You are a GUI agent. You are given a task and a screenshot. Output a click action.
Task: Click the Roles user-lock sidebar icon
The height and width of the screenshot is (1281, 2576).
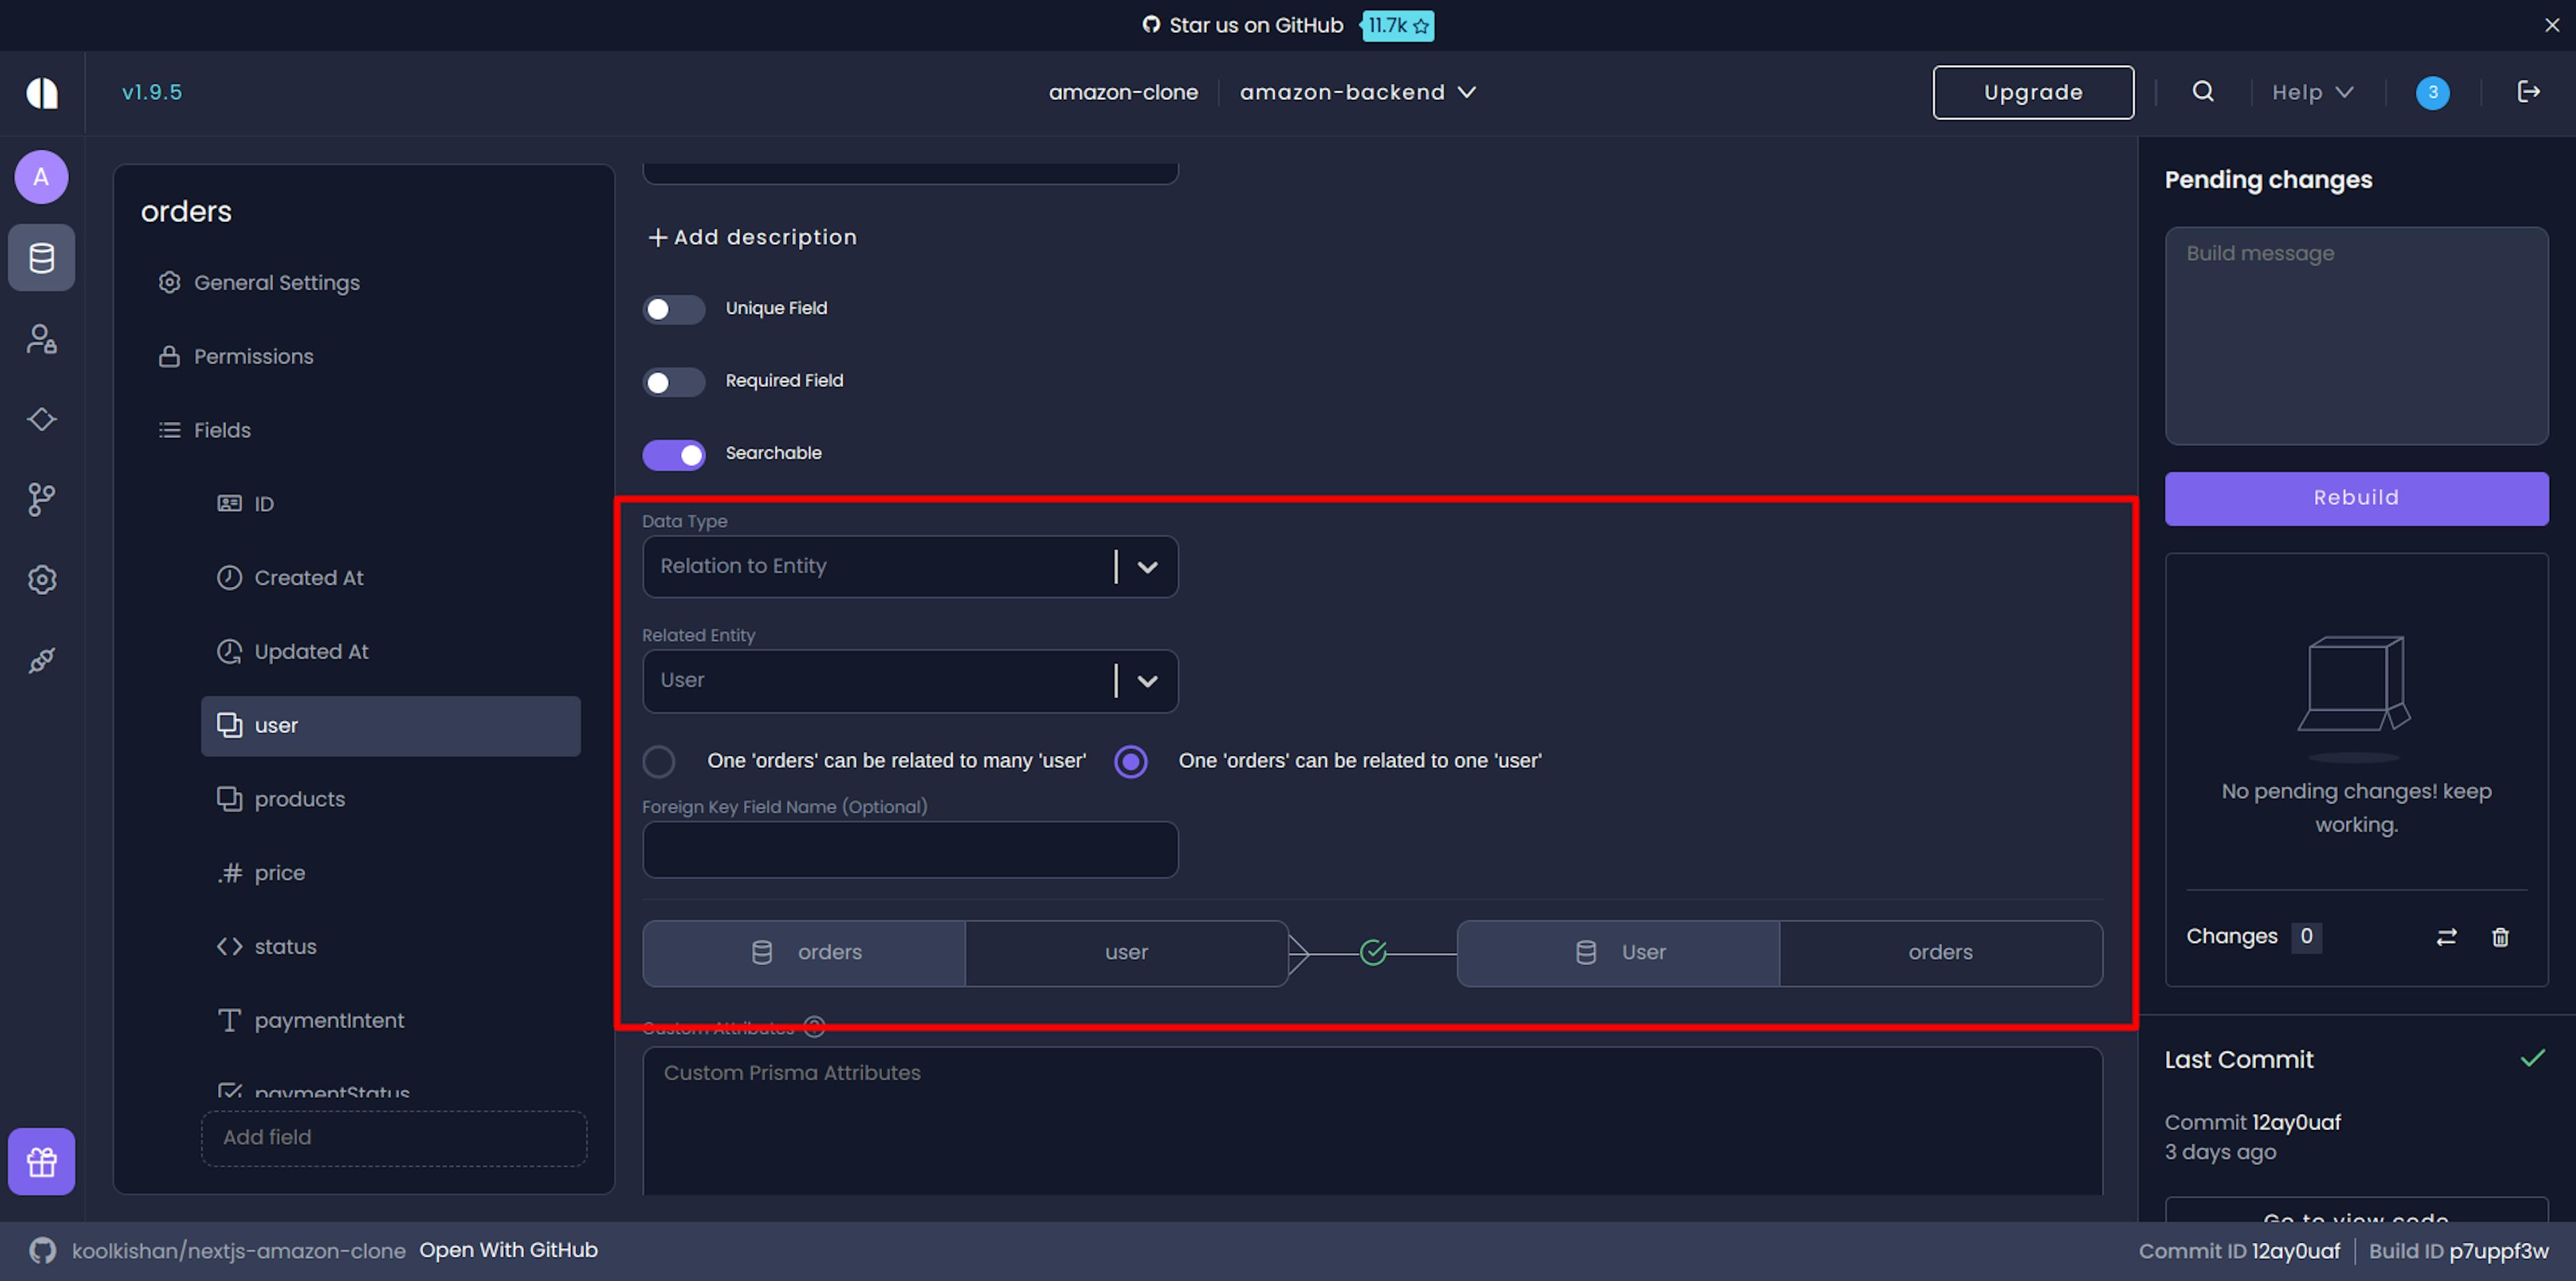(41, 339)
